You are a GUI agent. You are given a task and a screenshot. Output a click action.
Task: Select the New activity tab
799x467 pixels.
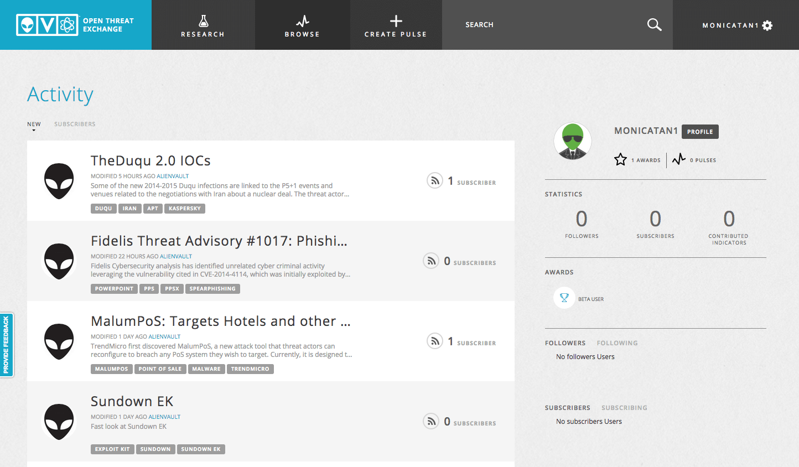(x=34, y=124)
